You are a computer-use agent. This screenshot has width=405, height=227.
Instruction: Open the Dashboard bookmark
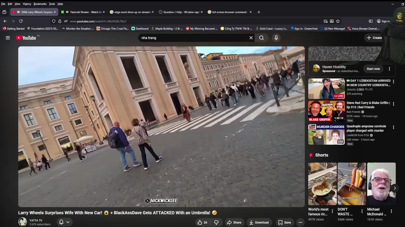coord(140,28)
